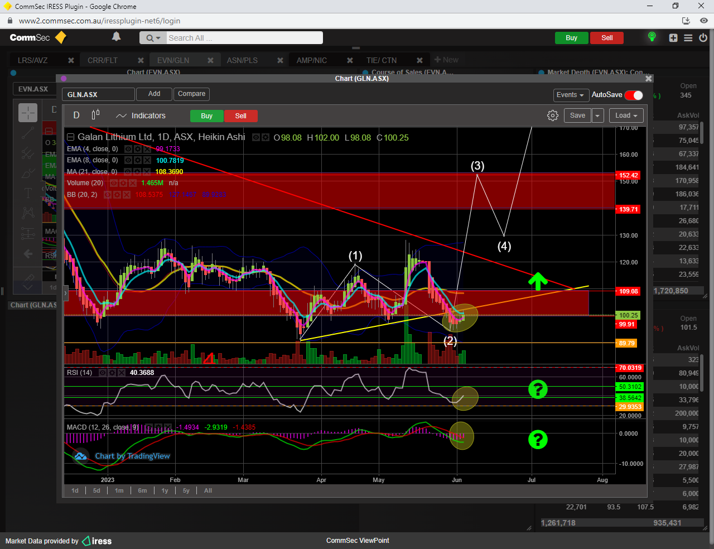The image size is (714, 549).
Task: Click the Search All input field
Action: click(x=244, y=38)
